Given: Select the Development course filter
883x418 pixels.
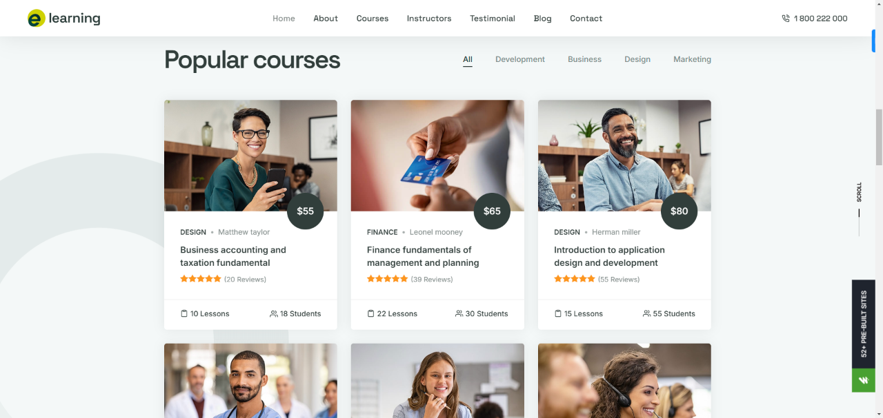Looking at the screenshot, I should tap(520, 59).
